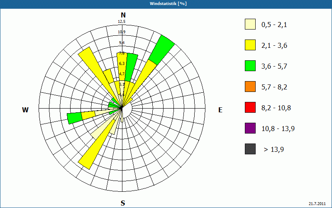Click the 9,4 axis scale value
This screenshot has width=332, height=208.
(x=122, y=43)
